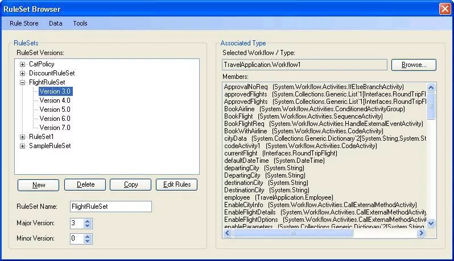Click the Members vertical scrollbar thumb
The image size is (454, 261).
pos(431,106)
